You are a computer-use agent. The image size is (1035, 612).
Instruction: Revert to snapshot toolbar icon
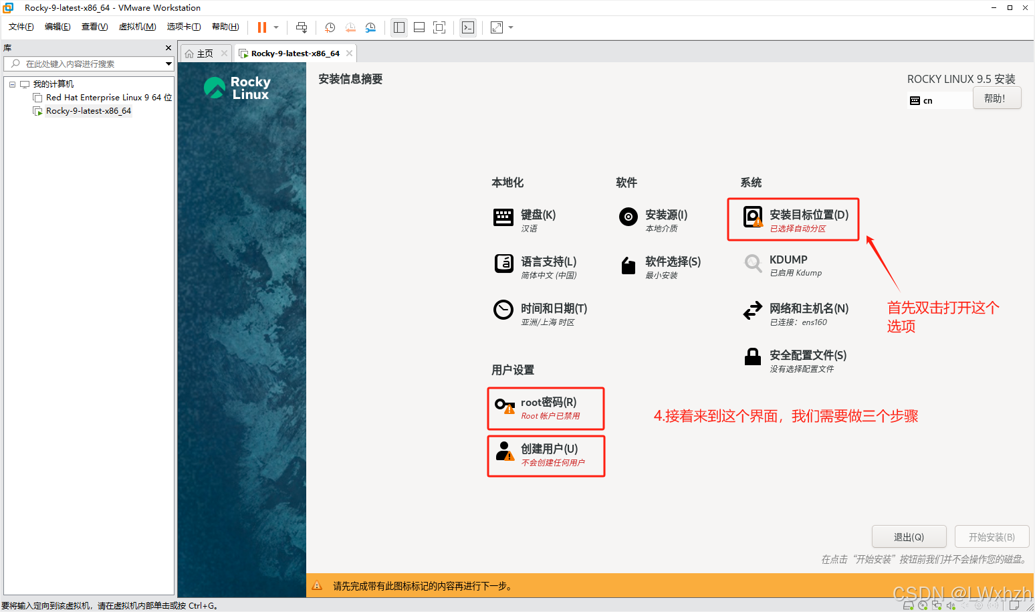[350, 27]
